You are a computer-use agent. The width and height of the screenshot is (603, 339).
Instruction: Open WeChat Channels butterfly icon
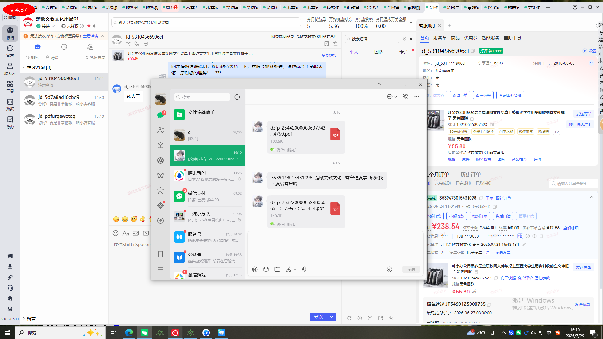click(160, 175)
